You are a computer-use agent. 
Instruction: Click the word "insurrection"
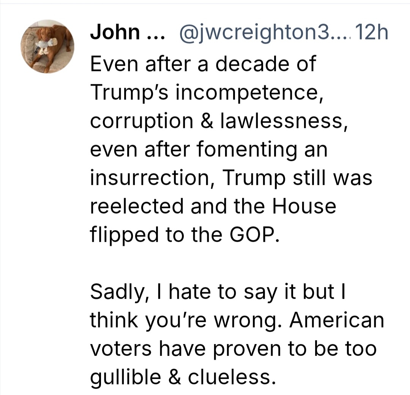coord(150,178)
